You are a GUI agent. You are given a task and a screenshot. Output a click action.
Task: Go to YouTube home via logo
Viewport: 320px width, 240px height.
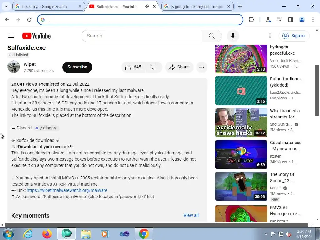coord(37,36)
